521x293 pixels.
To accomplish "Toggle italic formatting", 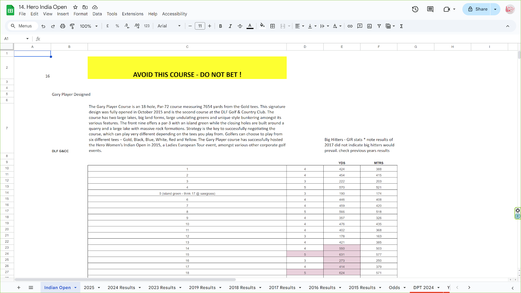I will click(230, 26).
